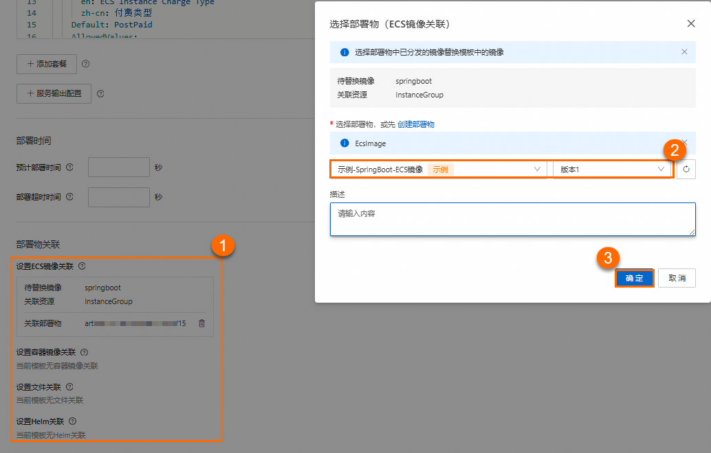Viewport: 711px width, 453px height.
Task: Click the help icon next to 部署超时时间
Action: 70,197
